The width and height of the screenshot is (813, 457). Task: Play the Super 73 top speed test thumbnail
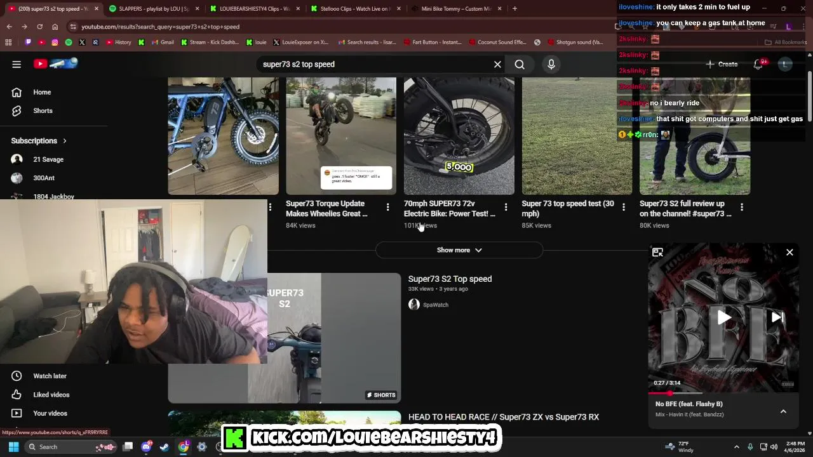pyautogui.click(x=577, y=136)
